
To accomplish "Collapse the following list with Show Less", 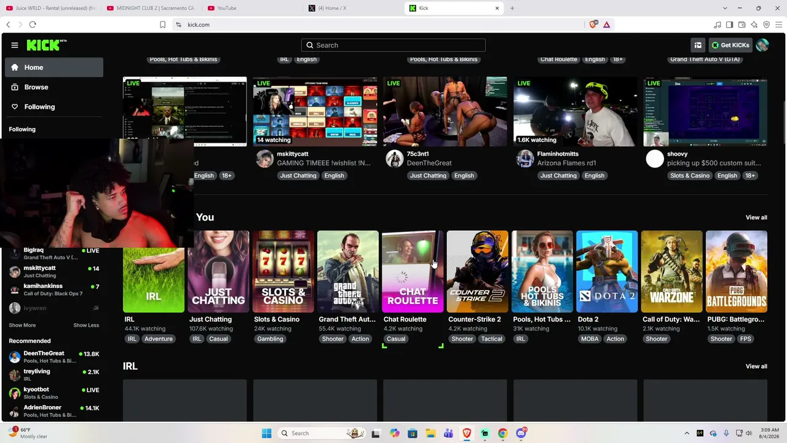I will (86, 325).
